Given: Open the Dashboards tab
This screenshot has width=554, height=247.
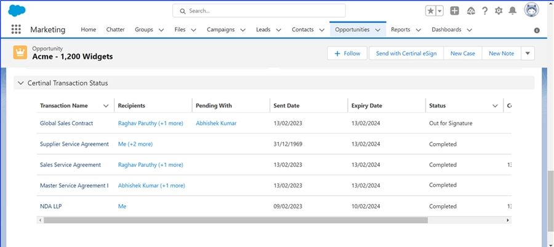Looking at the screenshot, I should pyautogui.click(x=446, y=29).
